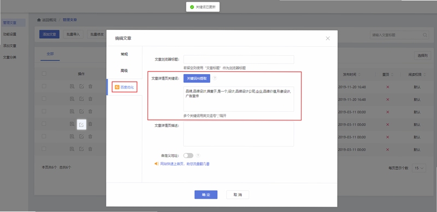Switch to the 高级 tab in dialog
The height and width of the screenshot is (212, 437).
point(125,71)
